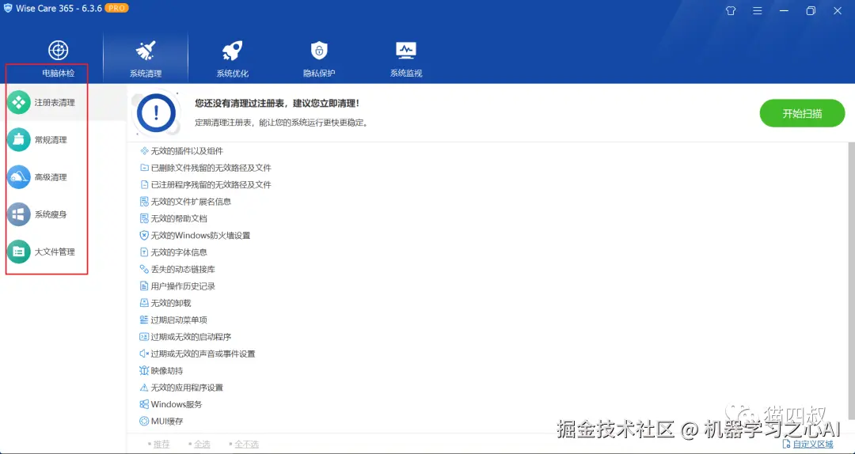Click the shield icon for 无效的Windows防火墙设置

[145, 236]
